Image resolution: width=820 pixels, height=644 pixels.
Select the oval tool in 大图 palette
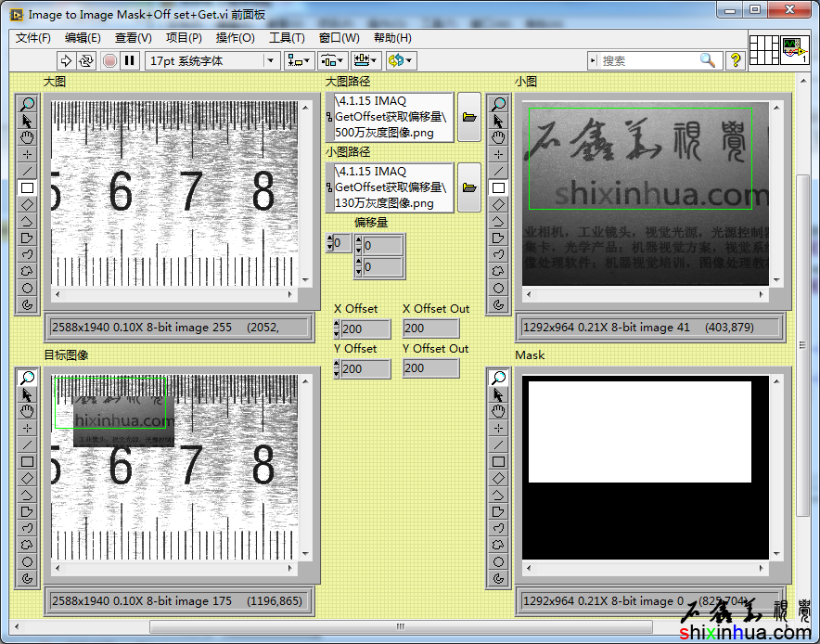click(27, 288)
